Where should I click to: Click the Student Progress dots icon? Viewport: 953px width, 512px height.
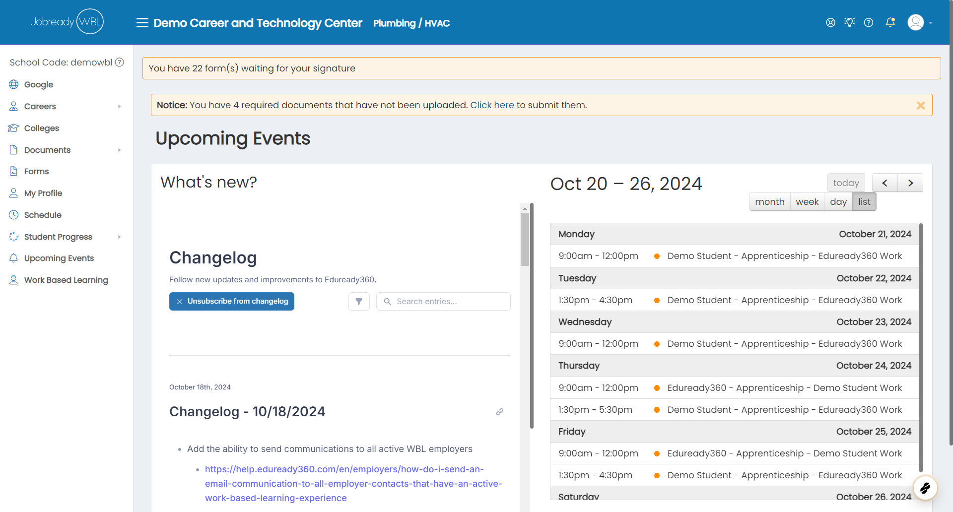(14, 237)
